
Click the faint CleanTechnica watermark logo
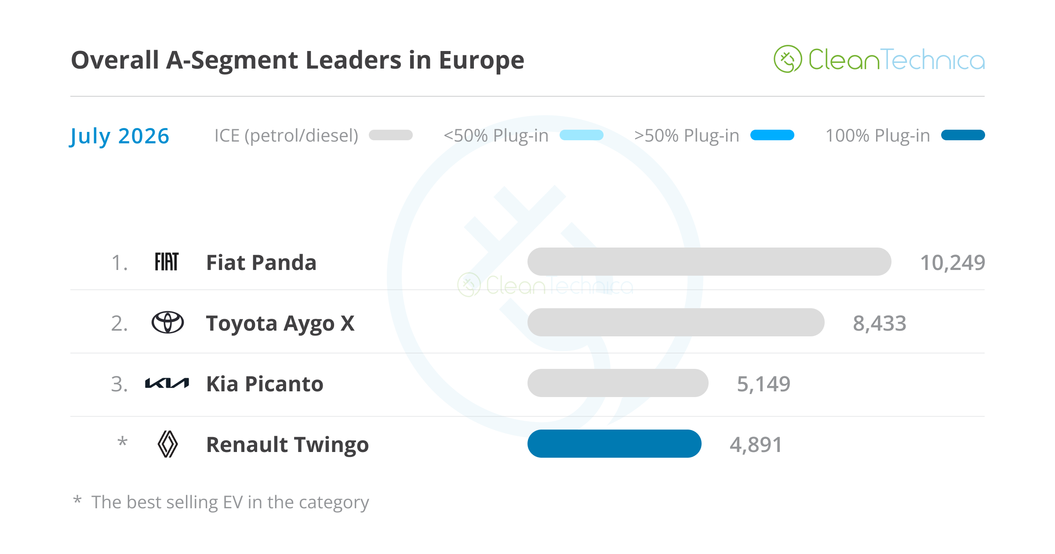(545, 285)
